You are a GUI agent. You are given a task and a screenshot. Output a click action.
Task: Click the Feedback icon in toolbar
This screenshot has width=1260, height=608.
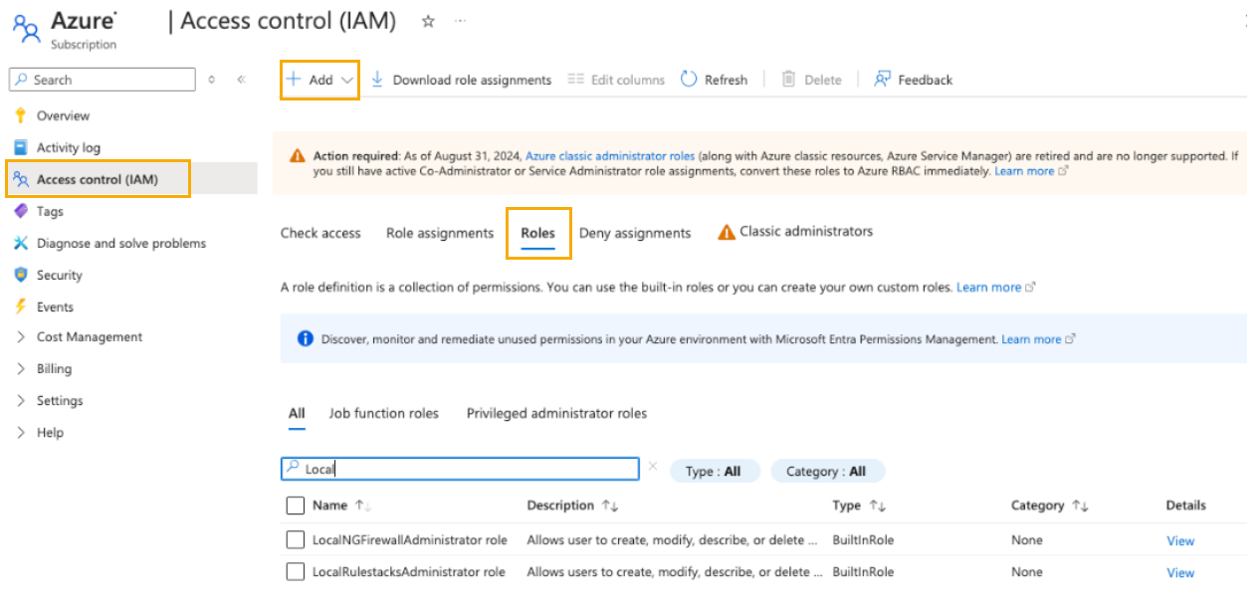click(882, 80)
